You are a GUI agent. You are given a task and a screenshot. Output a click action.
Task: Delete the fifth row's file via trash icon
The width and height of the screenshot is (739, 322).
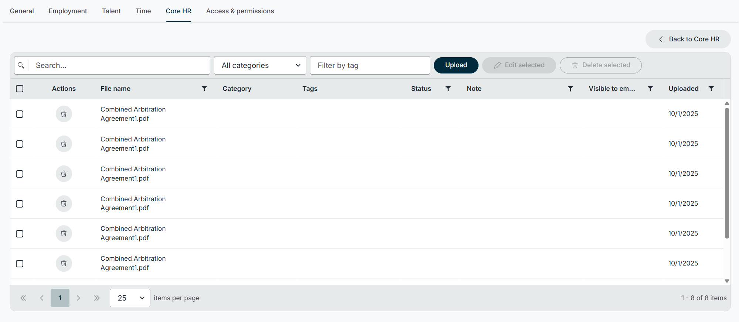point(64,233)
